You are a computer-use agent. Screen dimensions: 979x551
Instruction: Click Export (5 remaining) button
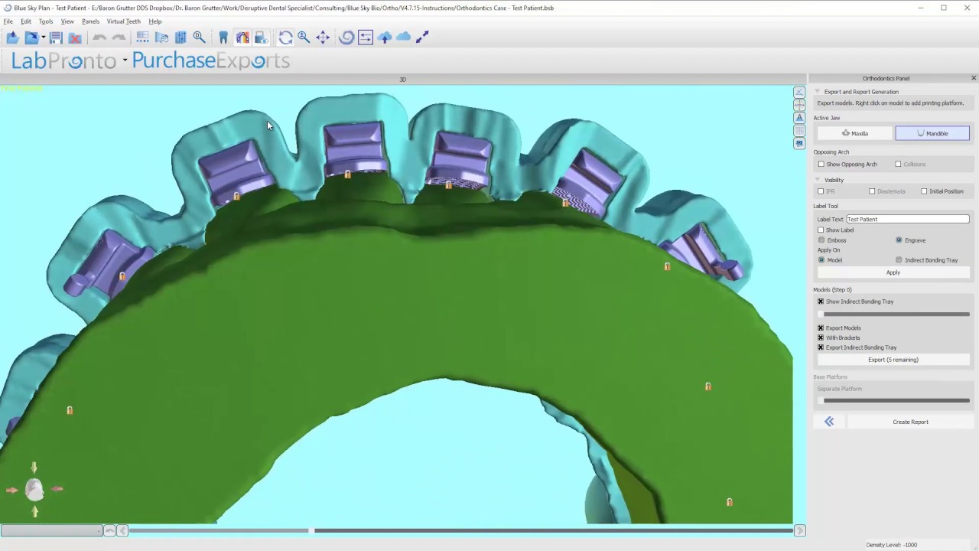tap(893, 360)
